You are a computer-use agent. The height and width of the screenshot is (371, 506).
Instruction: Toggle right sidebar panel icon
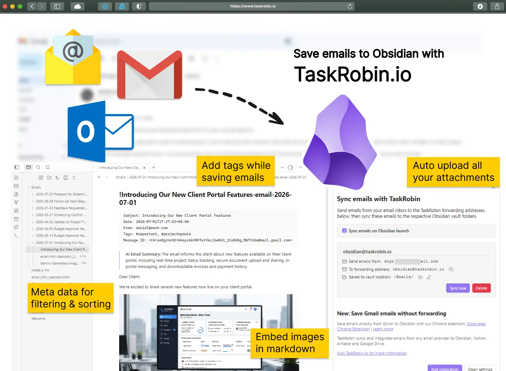coord(290,168)
